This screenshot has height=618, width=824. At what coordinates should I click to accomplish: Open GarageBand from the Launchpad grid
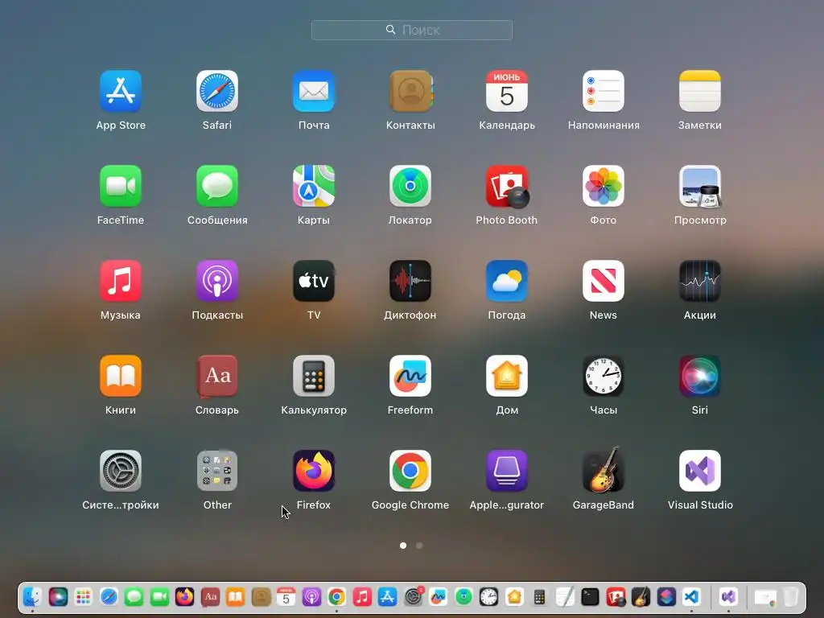click(x=604, y=470)
